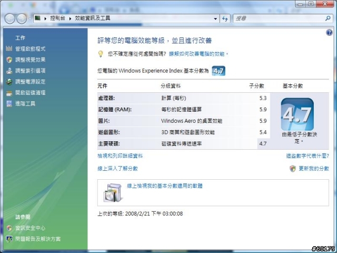
Task: Close the window with red X
Action: (325, 4)
